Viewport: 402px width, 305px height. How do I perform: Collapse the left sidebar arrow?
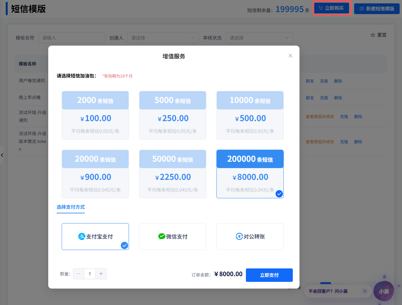coord(2,155)
